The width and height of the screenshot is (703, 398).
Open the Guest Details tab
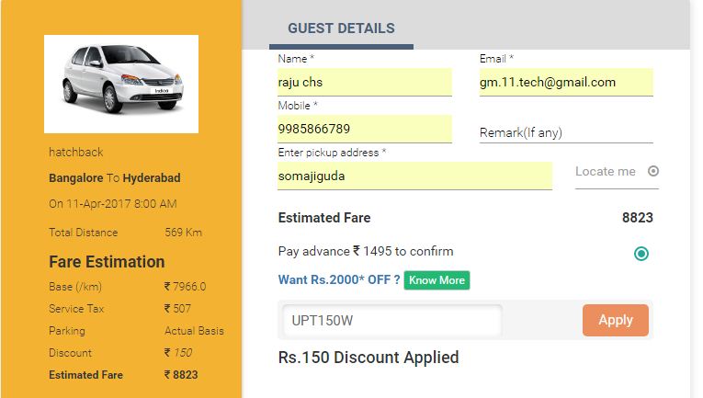[341, 28]
